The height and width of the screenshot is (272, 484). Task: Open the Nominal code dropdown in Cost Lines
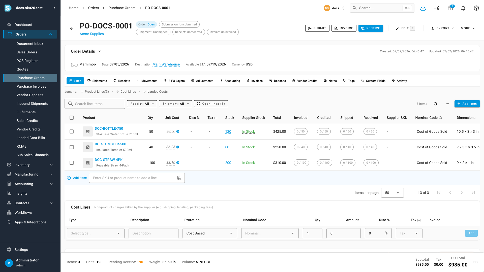click(x=270, y=233)
